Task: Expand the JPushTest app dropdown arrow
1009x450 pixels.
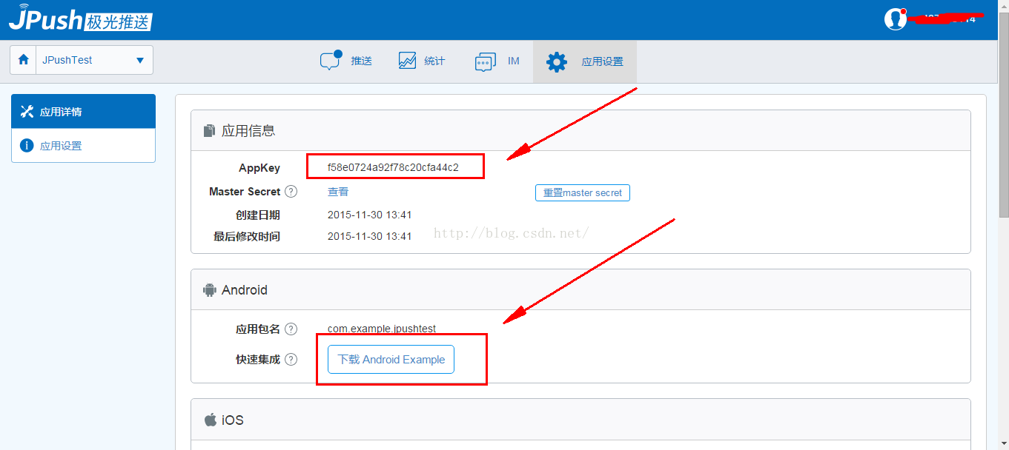Action: pyautogui.click(x=140, y=61)
